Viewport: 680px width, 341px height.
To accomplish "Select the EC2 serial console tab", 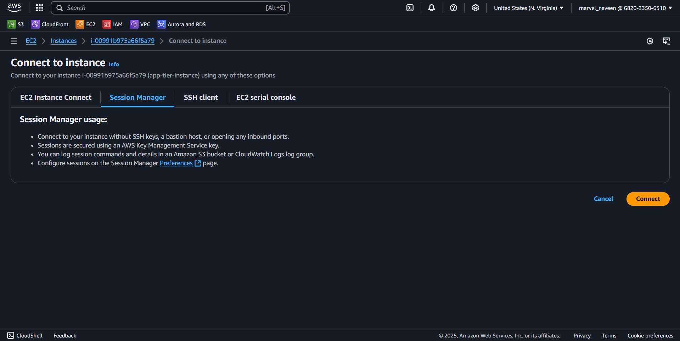I will point(266,97).
